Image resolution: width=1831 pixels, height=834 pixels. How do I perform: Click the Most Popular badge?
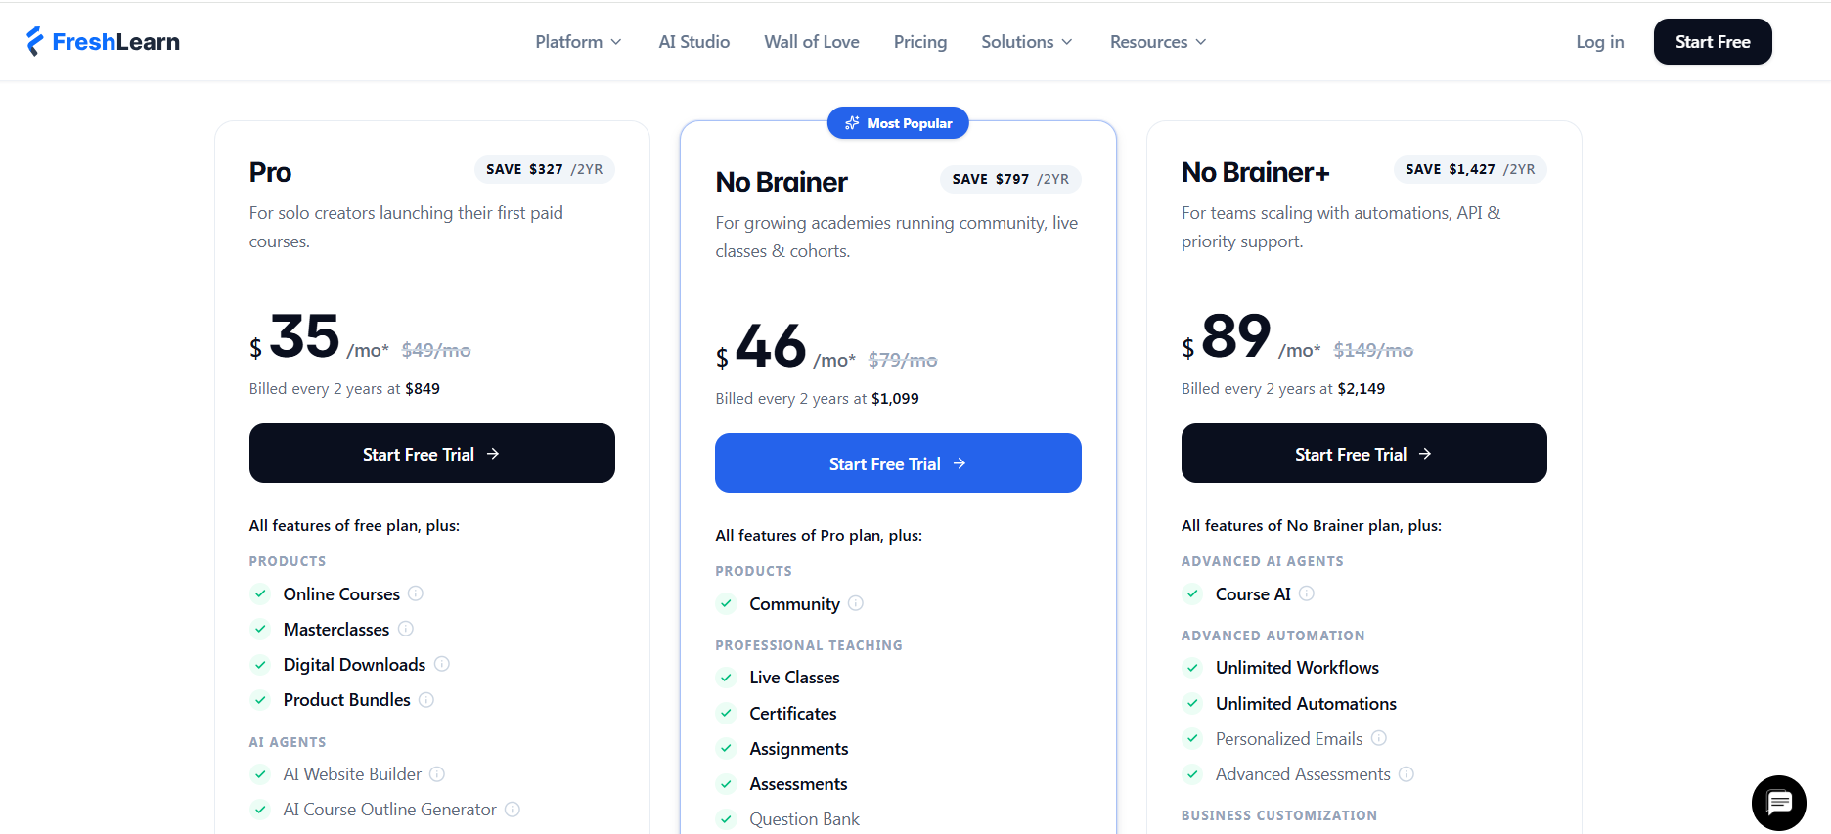coord(898,123)
